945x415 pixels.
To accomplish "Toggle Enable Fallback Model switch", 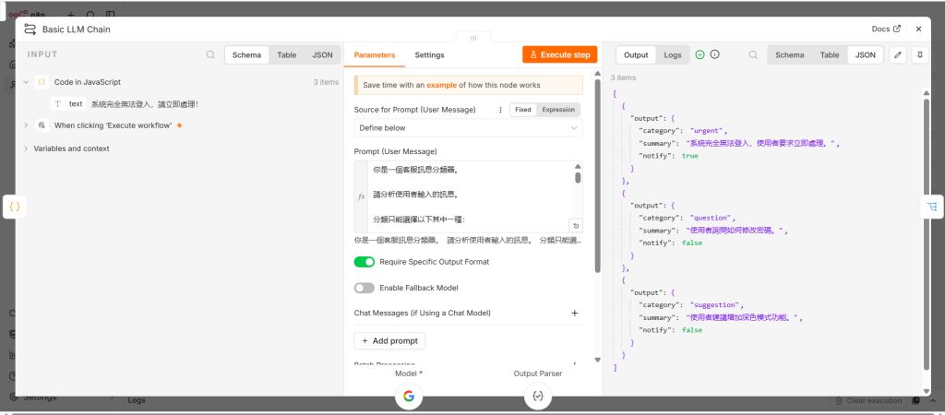I will click(364, 288).
